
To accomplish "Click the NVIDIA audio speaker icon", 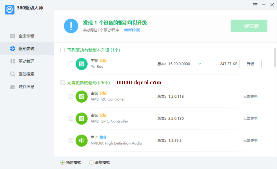I will coord(82,140).
